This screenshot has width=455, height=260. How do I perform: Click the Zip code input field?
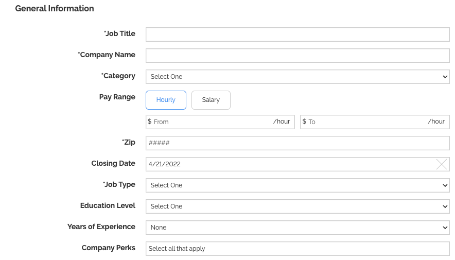(x=297, y=143)
